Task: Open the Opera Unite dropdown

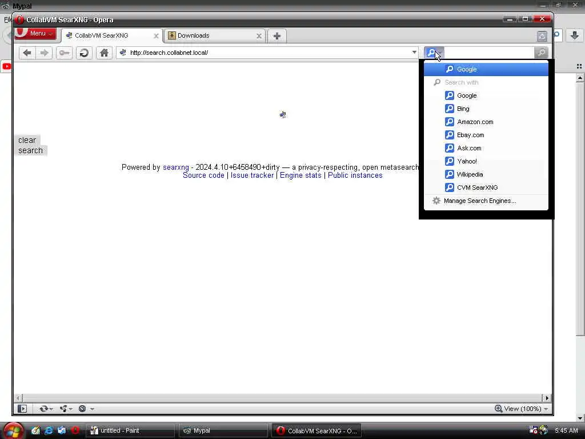Action: pos(66,409)
